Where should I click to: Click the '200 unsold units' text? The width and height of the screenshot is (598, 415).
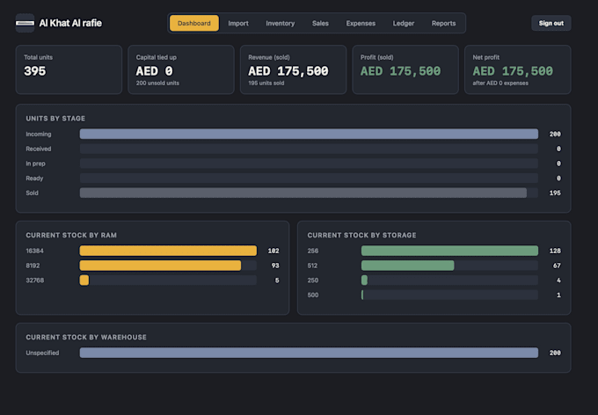(x=157, y=84)
